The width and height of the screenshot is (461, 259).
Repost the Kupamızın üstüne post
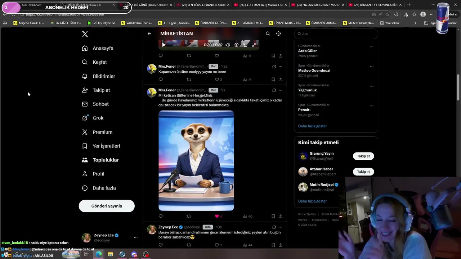[x=189, y=79]
